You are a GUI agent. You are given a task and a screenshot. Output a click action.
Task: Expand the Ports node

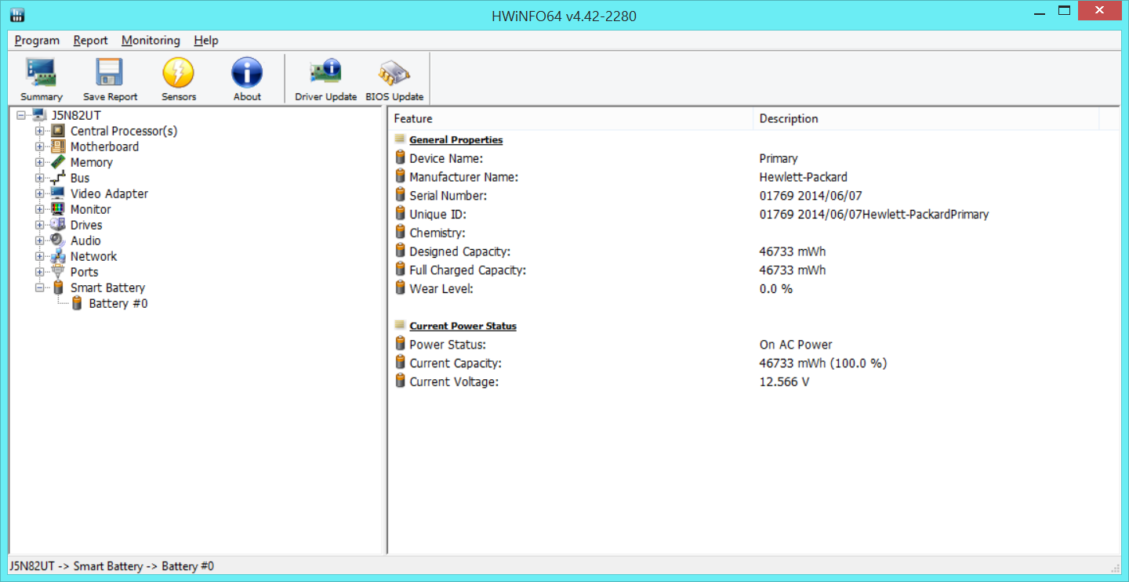click(x=40, y=272)
